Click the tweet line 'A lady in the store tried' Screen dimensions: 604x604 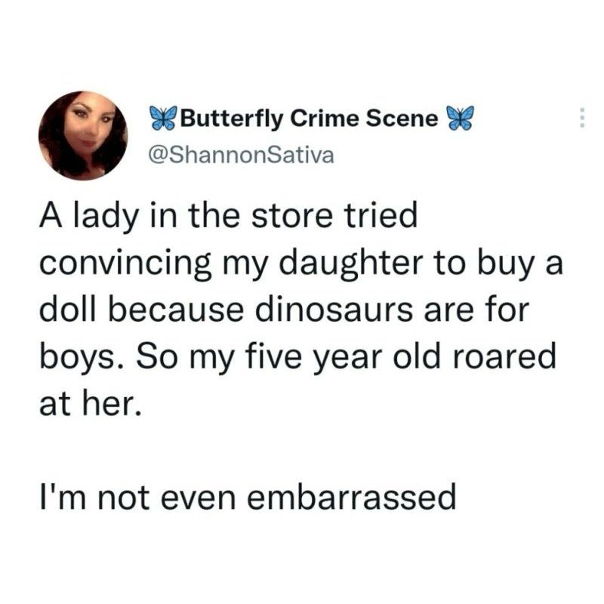(229, 216)
